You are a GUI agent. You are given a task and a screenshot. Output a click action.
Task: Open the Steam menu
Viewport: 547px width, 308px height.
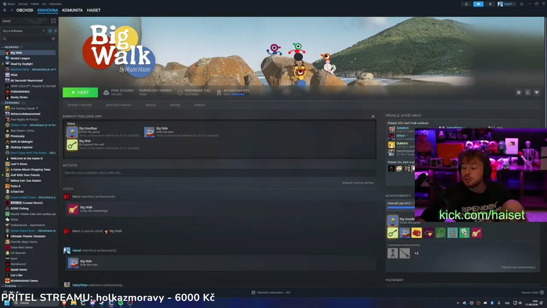pyautogui.click(x=9, y=4)
